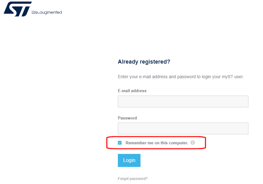
Task: Select the text box under E-mail address
Action: [x=183, y=101]
